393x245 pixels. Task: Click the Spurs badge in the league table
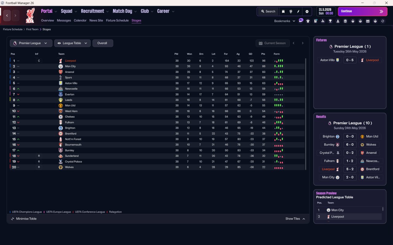(61, 77)
